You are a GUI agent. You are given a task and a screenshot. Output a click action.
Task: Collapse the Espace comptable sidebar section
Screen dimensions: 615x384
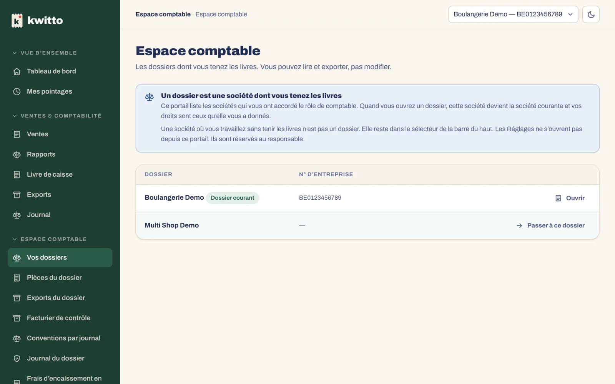(x=50, y=239)
